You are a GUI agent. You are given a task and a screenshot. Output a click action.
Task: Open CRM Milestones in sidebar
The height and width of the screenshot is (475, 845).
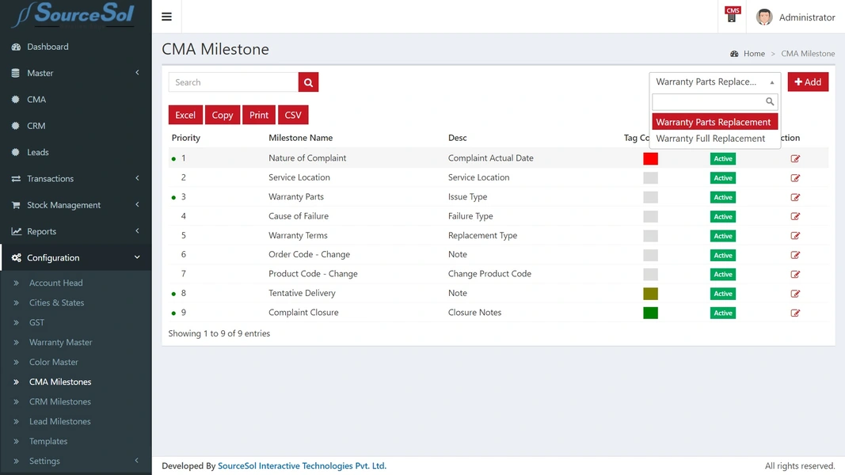point(60,401)
